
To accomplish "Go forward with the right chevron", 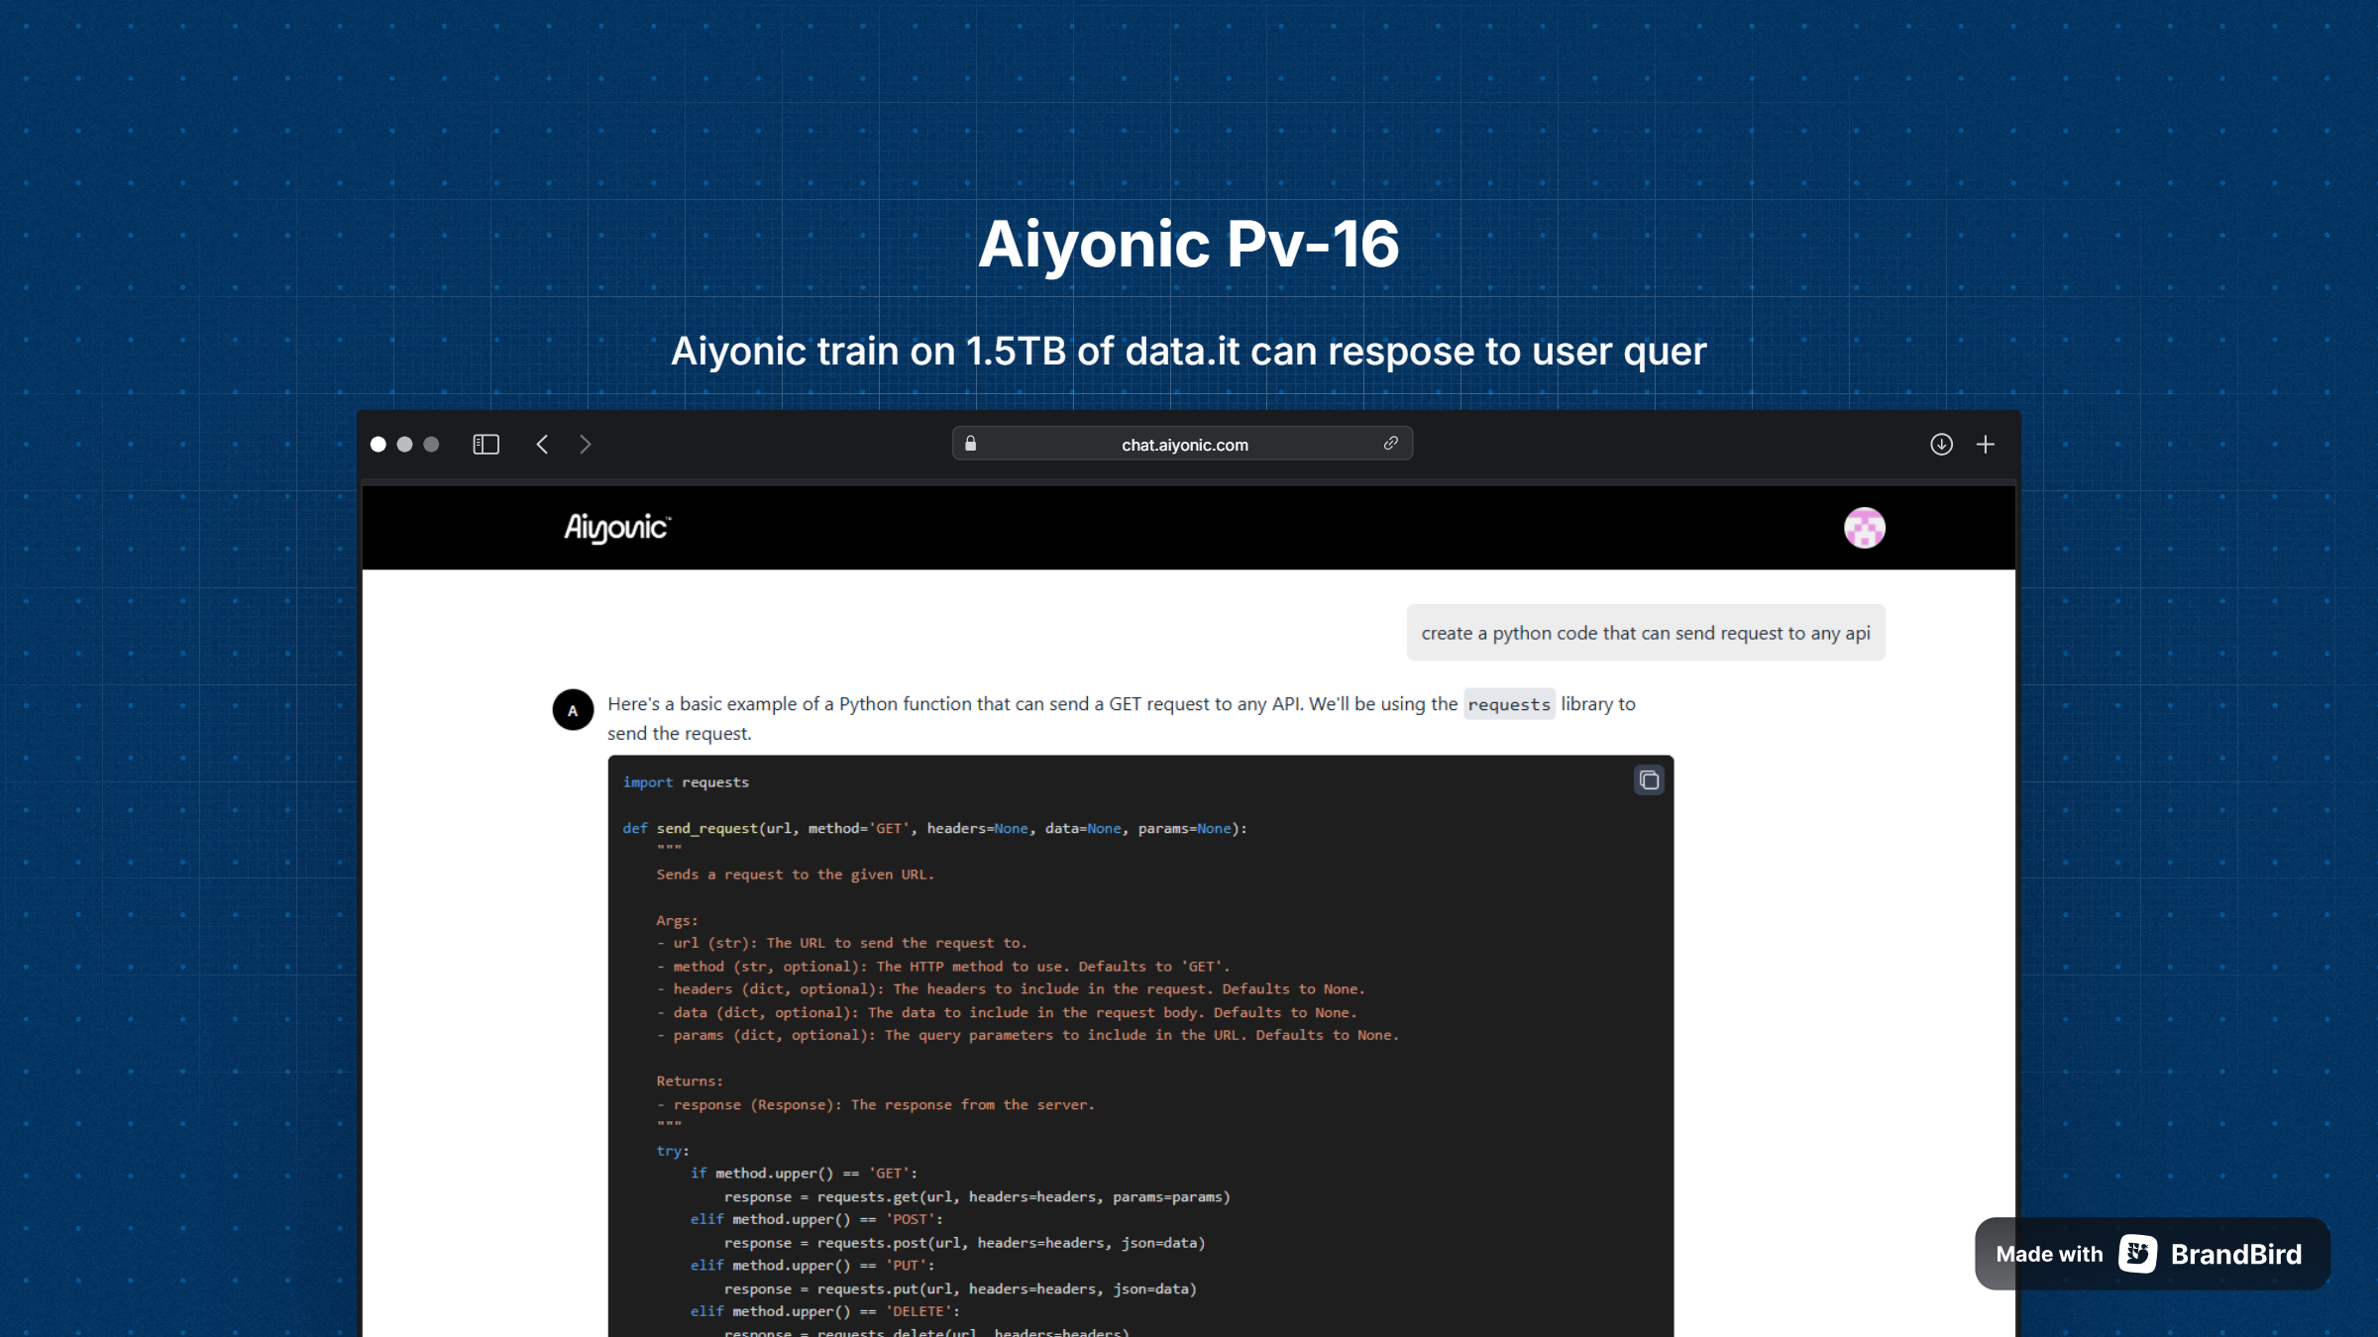I will (x=585, y=445).
